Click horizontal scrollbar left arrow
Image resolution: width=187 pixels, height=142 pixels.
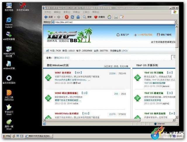coord(44,120)
